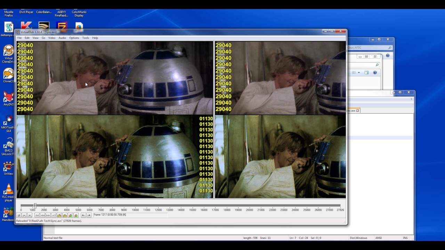Image resolution: width=445 pixels, height=250 pixels.
Task: Click the small X at Notepad++ menu bar right
Action: (411, 99)
